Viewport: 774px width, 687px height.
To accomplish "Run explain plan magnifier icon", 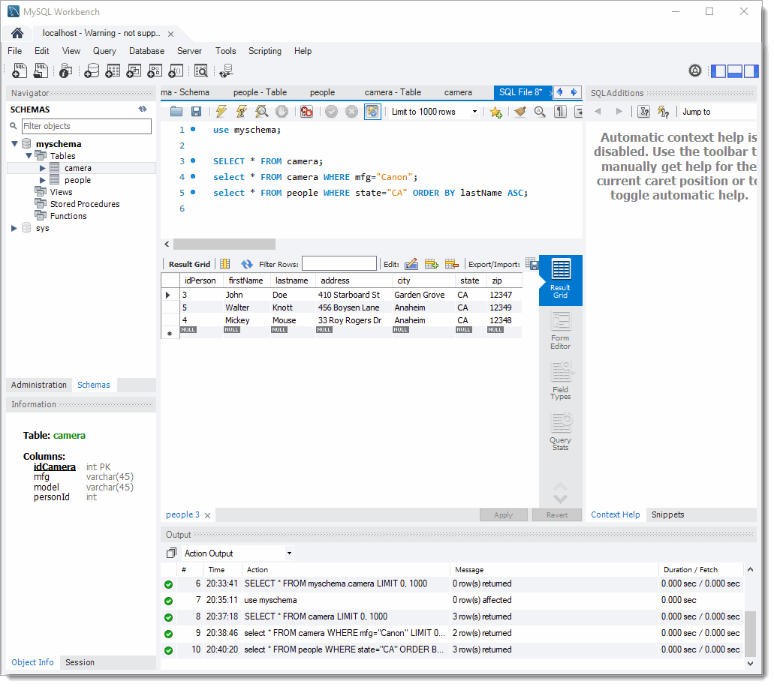I will point(261,112).
